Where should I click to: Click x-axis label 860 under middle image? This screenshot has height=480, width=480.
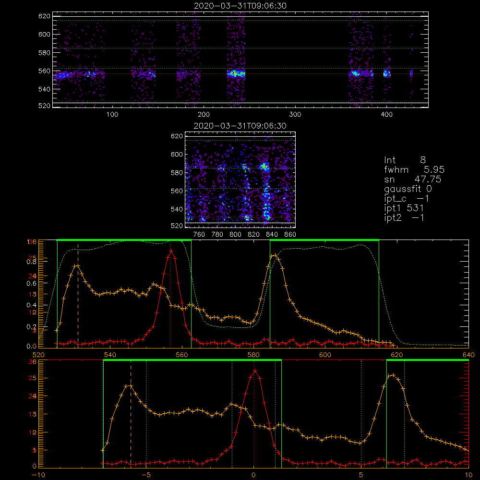pyautogui.click(x=290, y=235)
